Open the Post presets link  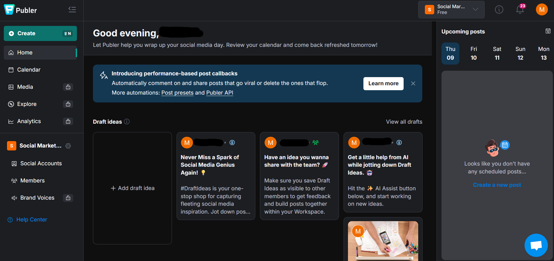177,93
